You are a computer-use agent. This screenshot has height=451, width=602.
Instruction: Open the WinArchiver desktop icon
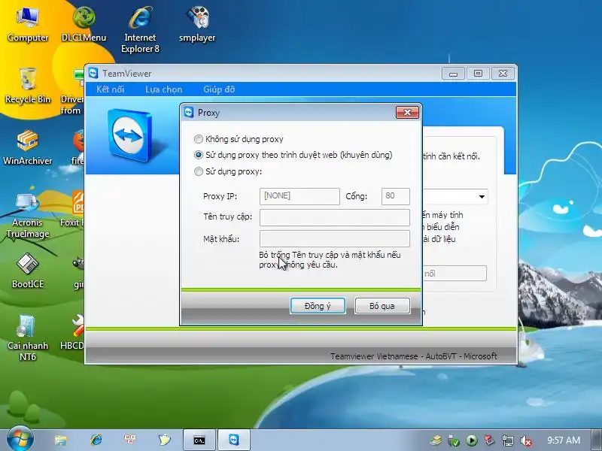(28, 147)
